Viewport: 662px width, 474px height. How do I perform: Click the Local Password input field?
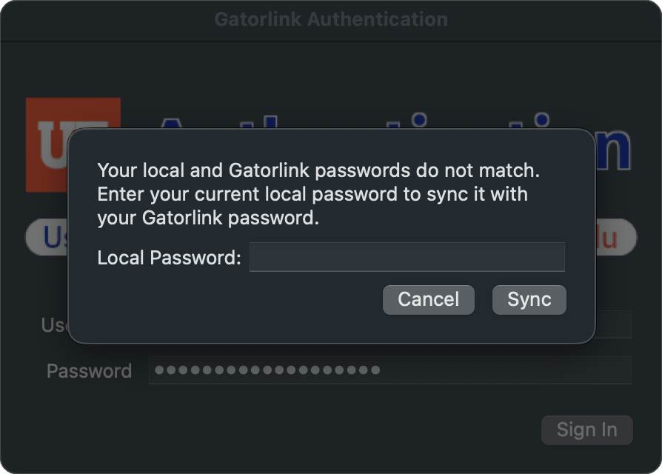[407, 257]
